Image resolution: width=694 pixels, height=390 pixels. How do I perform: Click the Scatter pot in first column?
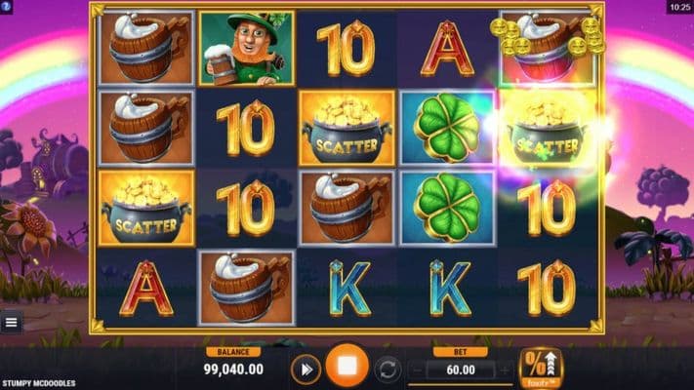pos(146,208)
